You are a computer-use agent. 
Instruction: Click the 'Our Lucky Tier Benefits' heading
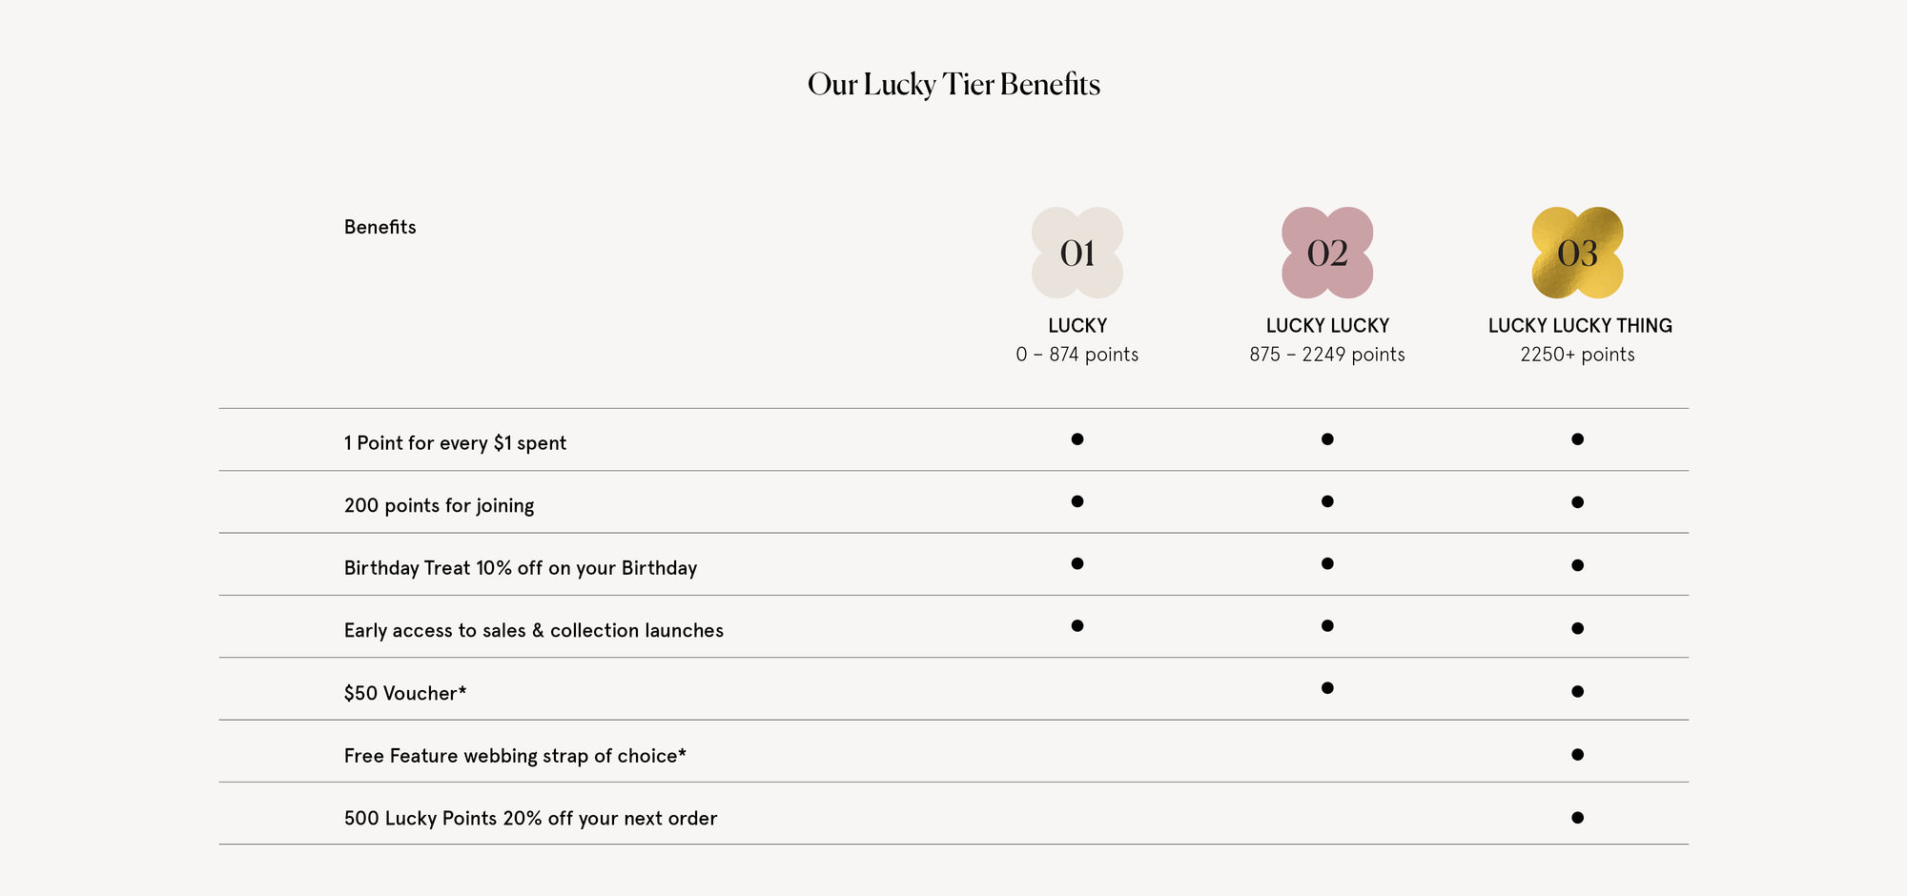[x=953, y=85]
